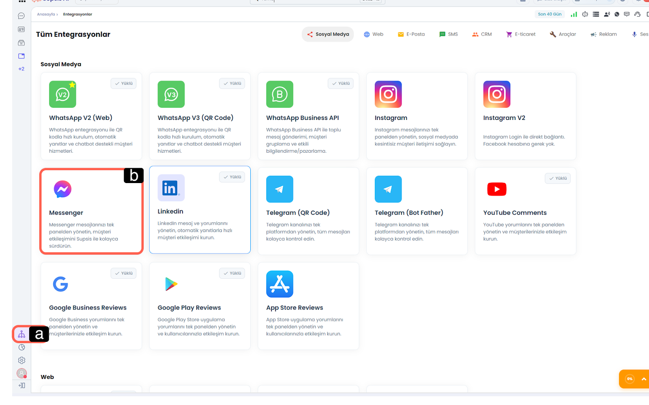Click the archive drawer sidebar icon
649x405 pixels.
tap(21, 43)
